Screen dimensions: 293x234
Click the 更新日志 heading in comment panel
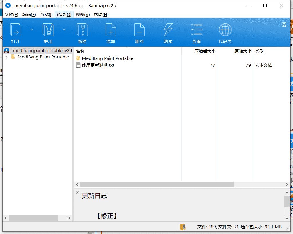pyautogui.click(x=94, y=196)
